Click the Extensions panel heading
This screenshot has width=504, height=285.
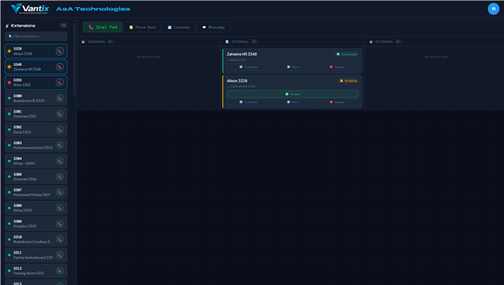click(x=23, y=26)
